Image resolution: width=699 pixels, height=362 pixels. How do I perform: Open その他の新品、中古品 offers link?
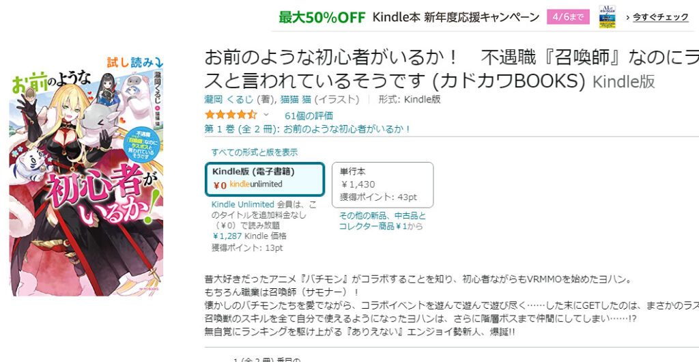coord(382,221)
